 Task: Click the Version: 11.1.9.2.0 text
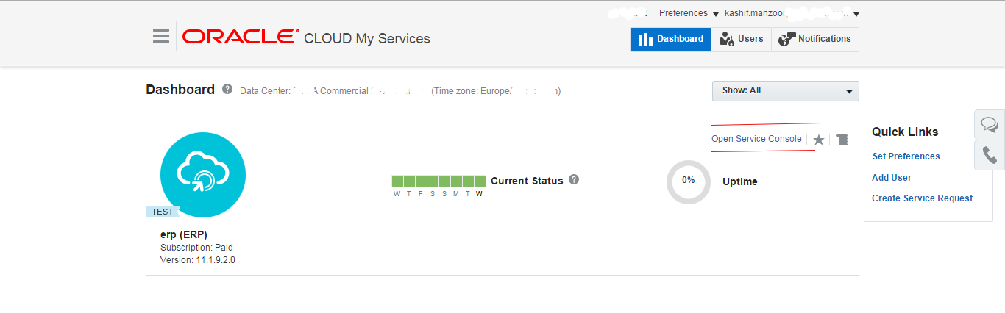[198, 260]
